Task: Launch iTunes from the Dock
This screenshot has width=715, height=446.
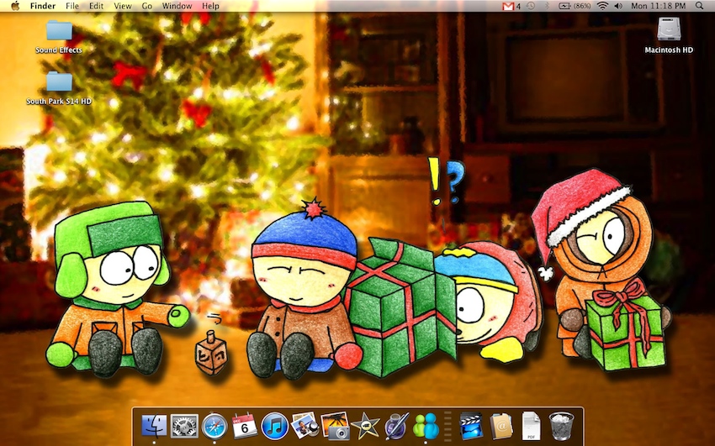Action: (x=274, y=426)
